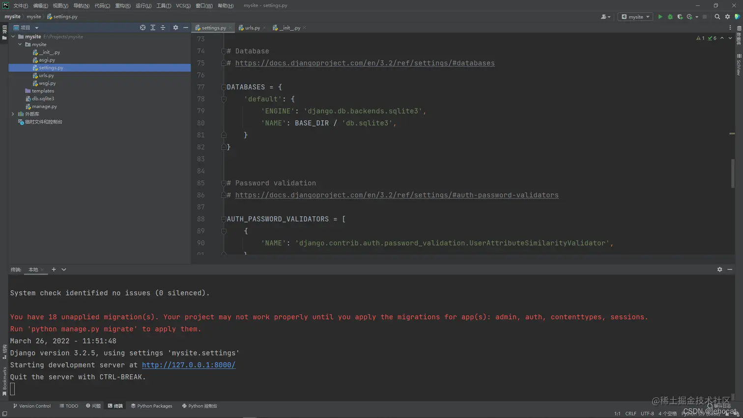Fold the DATABASES dictionary block
743x418 pixels.
(224, 87)
